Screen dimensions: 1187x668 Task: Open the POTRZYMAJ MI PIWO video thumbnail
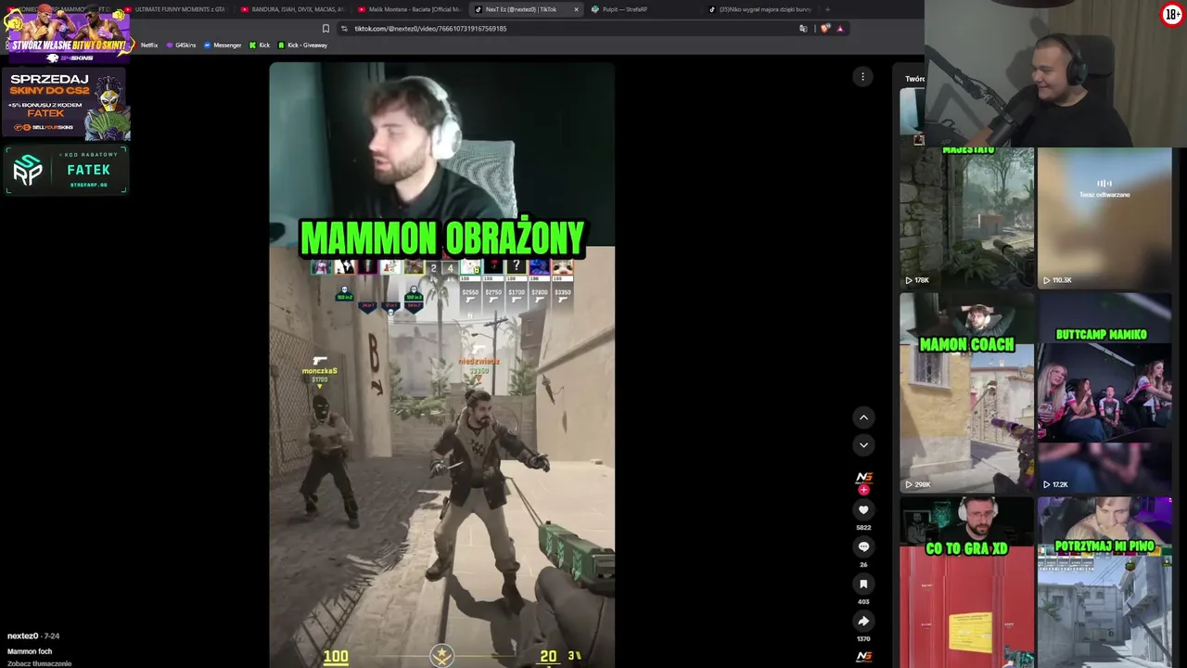click(x=1104, y=582)
